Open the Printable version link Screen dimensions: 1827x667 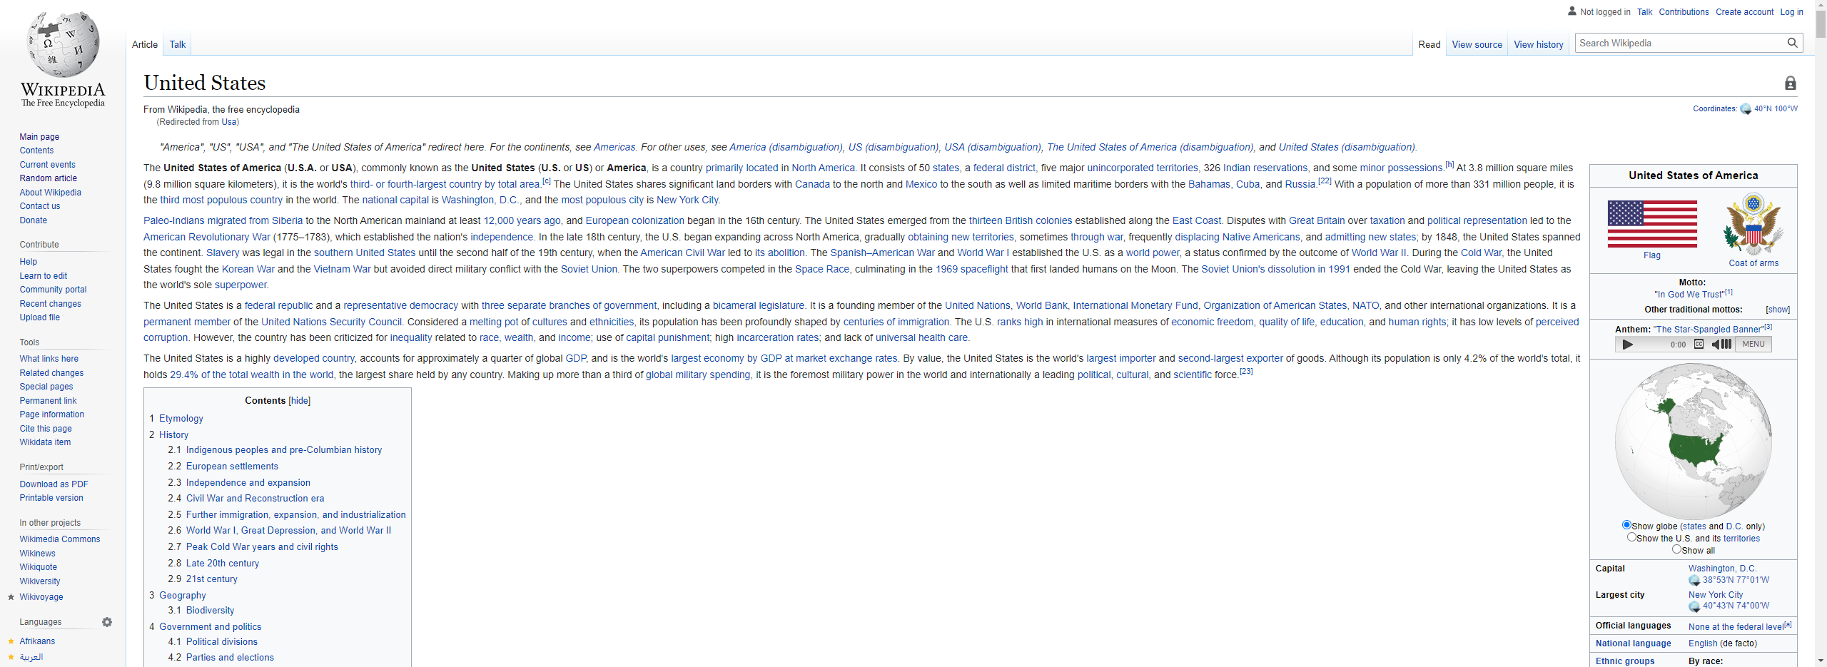pyautogui.click(x=51, y=498)
